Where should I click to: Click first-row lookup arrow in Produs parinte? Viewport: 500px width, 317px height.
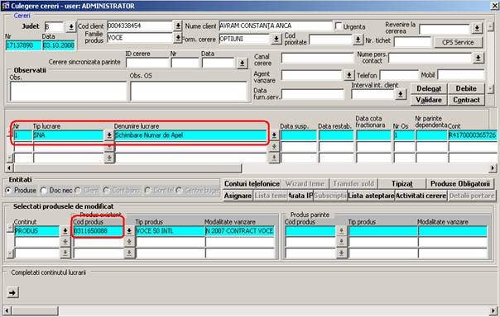341,231
